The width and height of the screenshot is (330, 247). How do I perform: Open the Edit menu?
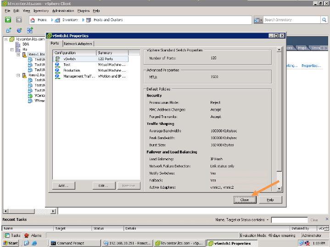pos(16,11)
